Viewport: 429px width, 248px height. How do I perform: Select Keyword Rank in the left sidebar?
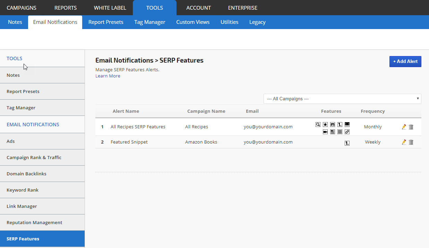[23, 190]
